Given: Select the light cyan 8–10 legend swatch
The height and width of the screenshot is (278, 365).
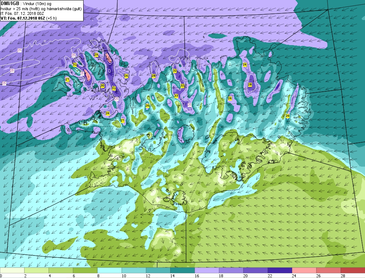Looking at the screenshot, I should pyautogui.click(x=109, y=270).
